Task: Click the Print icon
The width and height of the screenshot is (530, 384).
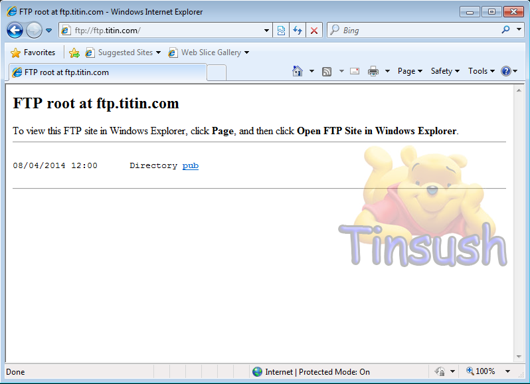Action: (373, 71)
